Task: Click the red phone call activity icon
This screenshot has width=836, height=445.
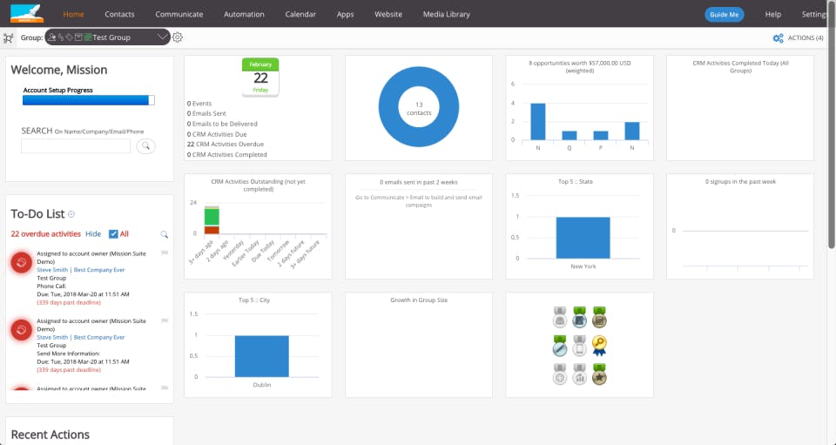Action: 21,262
